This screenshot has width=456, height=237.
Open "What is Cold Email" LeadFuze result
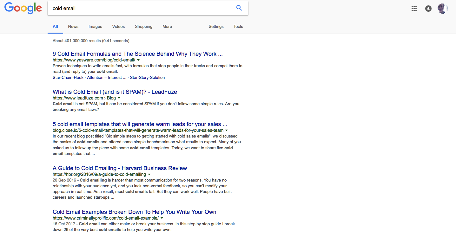coord(115,92)
